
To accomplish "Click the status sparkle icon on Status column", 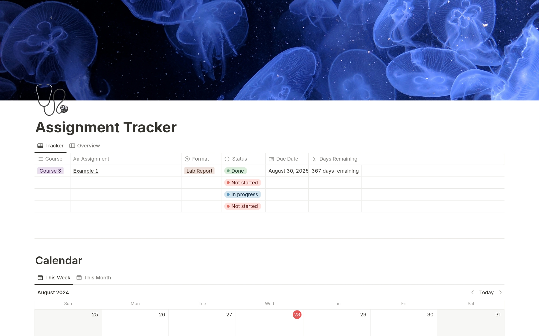I will (227, 159).
